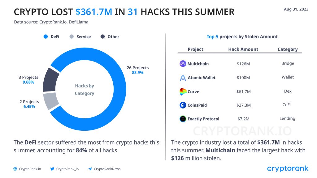
Task: Click the Telegram paper plane icon
Action: tap(90, 169)
